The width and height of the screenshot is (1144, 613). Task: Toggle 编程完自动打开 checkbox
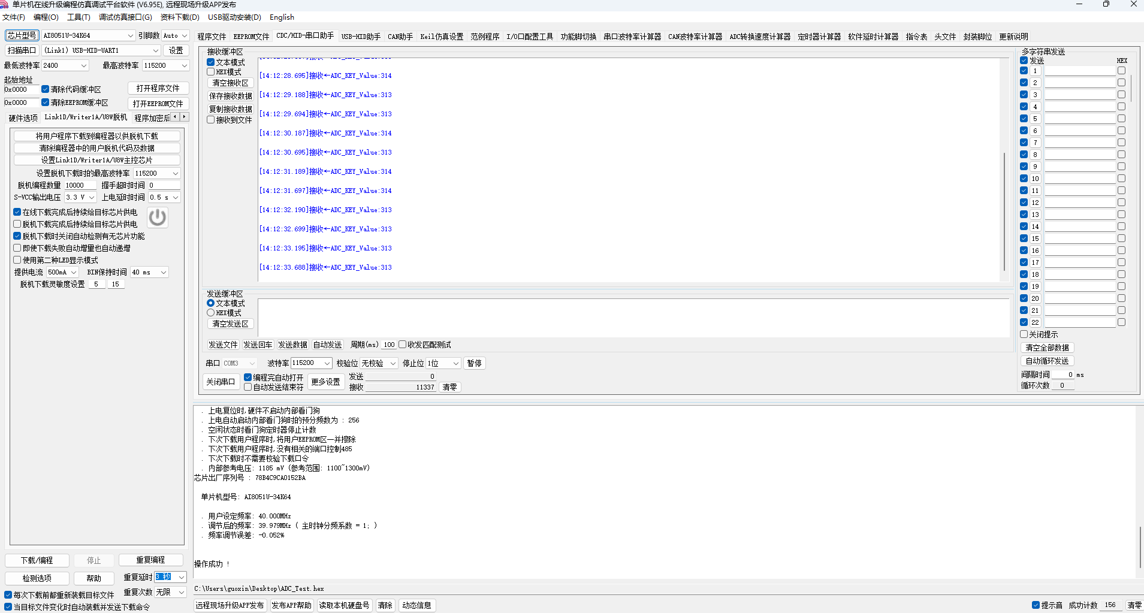coord(248,378)
